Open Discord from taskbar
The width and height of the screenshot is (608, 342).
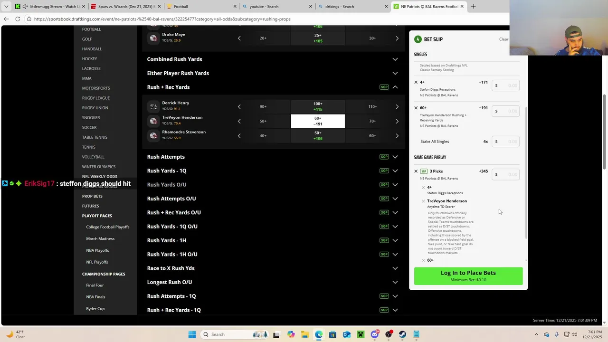point(374,334)
